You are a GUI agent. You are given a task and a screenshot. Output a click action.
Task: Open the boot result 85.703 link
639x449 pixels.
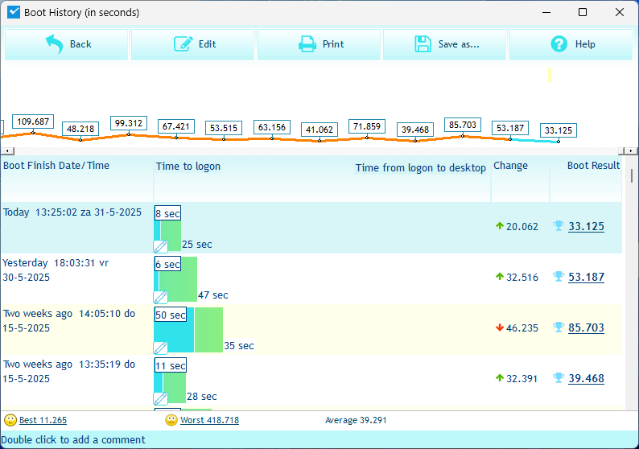point(586,328)
